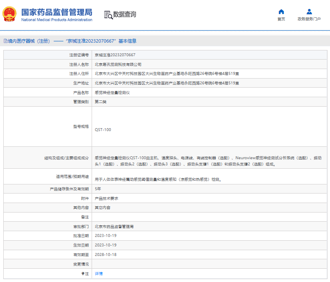Click the 注册人住所 label
Viewport: 330px width, 282px height.
click(79, 74)
